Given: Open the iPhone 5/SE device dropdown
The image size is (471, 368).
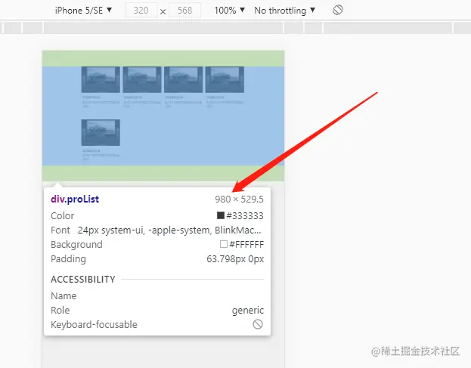Looking at the screenshot, I should pos(83,11).
